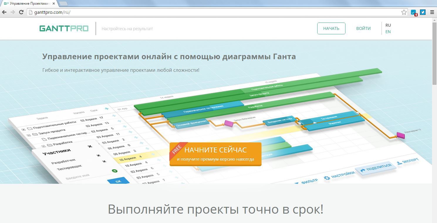Click the browser back arrow

click(5, 12)
